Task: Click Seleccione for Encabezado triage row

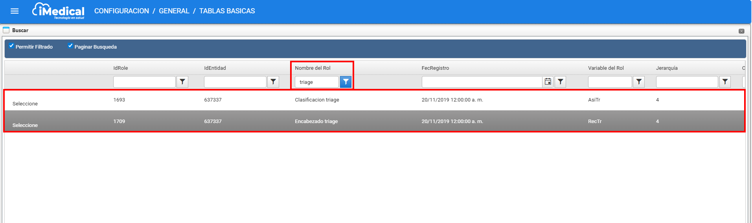Action: (x=25, y=125)
